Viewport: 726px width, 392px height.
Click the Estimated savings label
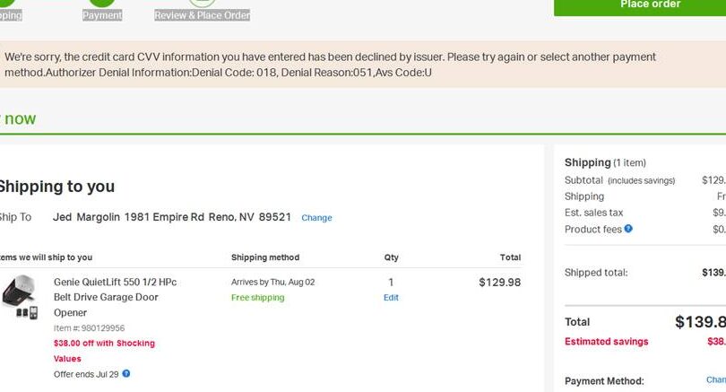[606, 341]
